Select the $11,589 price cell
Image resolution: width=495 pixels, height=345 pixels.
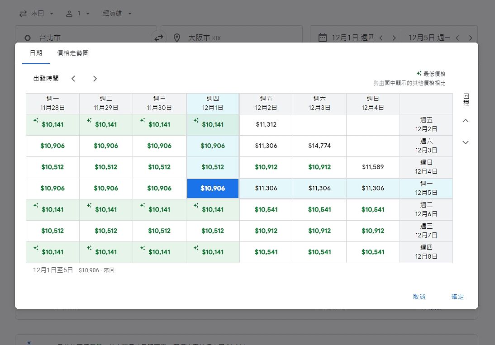coord(373,167)
